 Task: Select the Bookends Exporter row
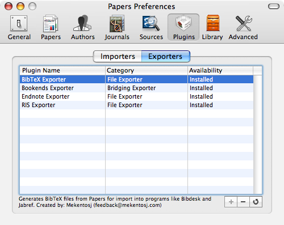click(136, 88)
